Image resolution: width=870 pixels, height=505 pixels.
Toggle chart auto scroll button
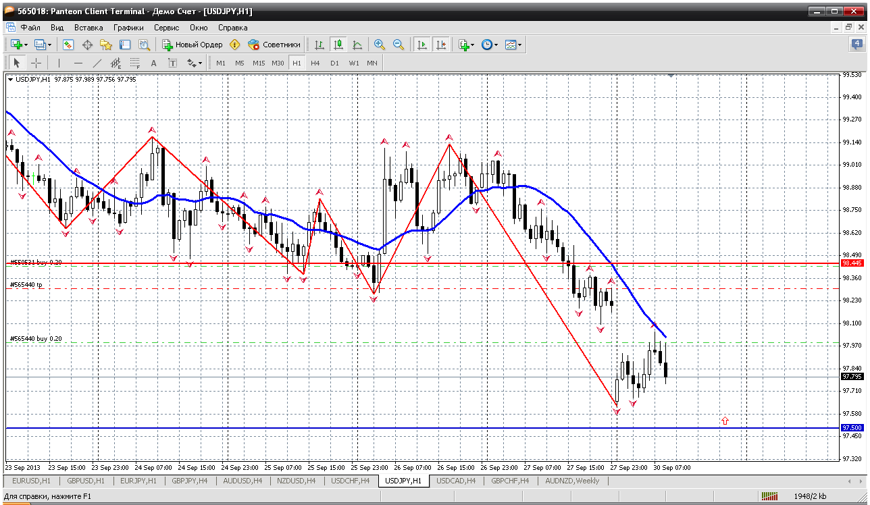pyautogui.click(x=422, y=45)
